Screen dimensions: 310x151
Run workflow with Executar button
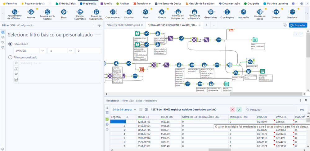click(x=298, y=25)
